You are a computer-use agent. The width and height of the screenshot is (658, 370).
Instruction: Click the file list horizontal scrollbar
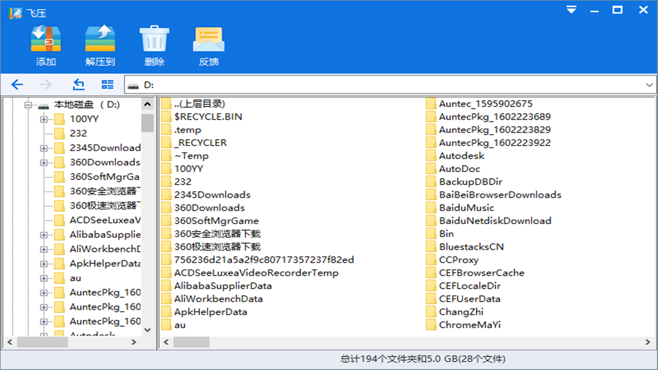[x=190, y=342]
